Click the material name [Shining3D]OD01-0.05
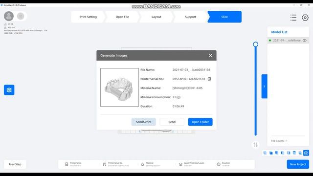313x176 pixels. click(187, 88)
